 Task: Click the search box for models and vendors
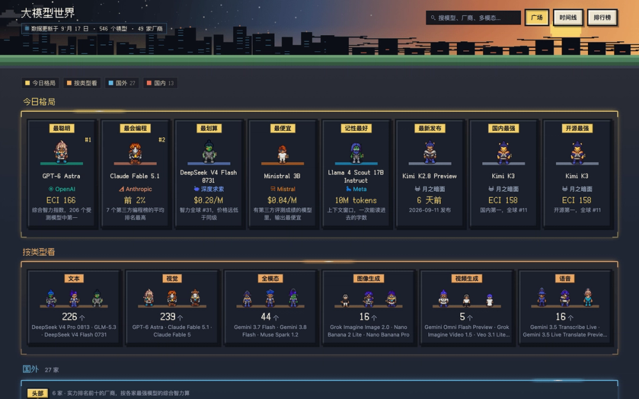pyautogui.click(x=473, y=18)
